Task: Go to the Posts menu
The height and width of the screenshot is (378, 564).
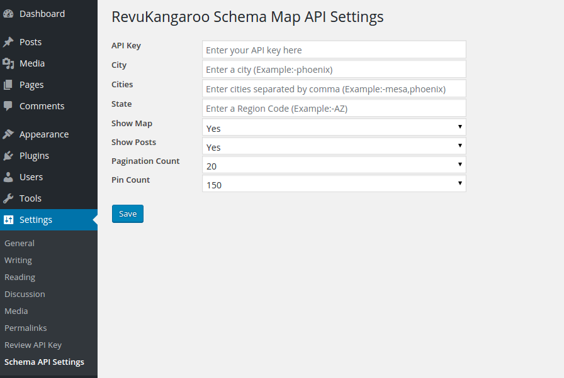Action: 31,42
